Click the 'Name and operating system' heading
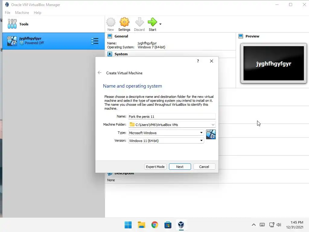The image size is (309, 232). coord(132,86)
